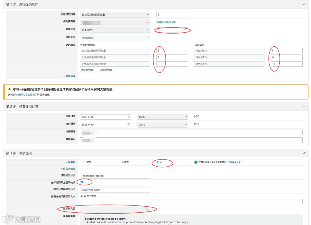Collapse the 第 2 步 设置促销时间 section
The image size is (311, 225).
tap(304, 106)
